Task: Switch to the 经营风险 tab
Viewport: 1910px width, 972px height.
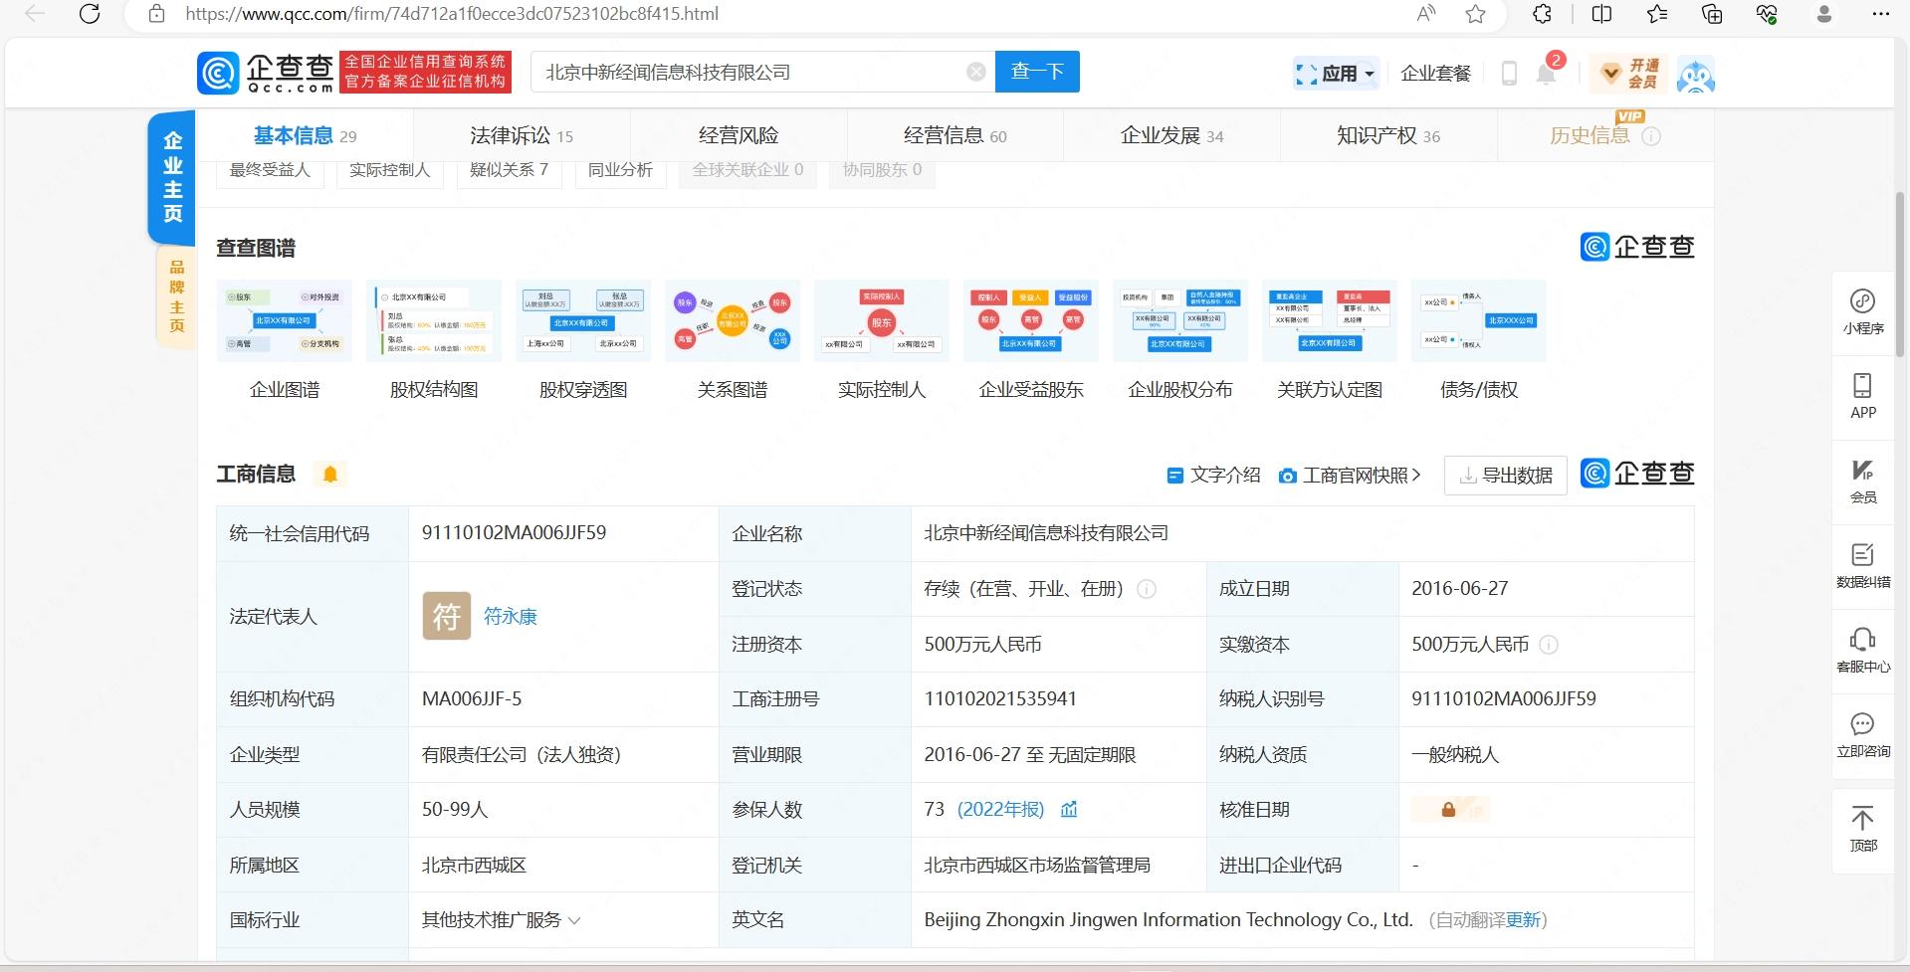Action: coord(739,135)
